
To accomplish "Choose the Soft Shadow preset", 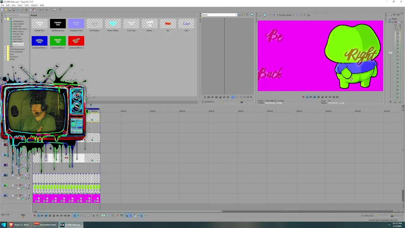I will 95,24.
